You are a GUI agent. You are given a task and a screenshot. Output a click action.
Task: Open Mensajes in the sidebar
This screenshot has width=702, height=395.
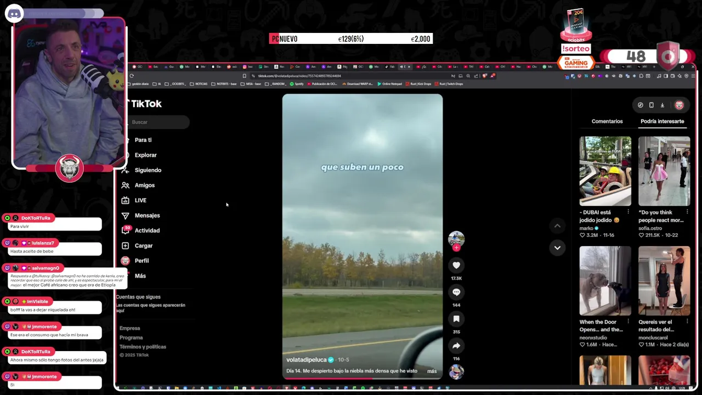pyautogui.click(x=147, y=216)
